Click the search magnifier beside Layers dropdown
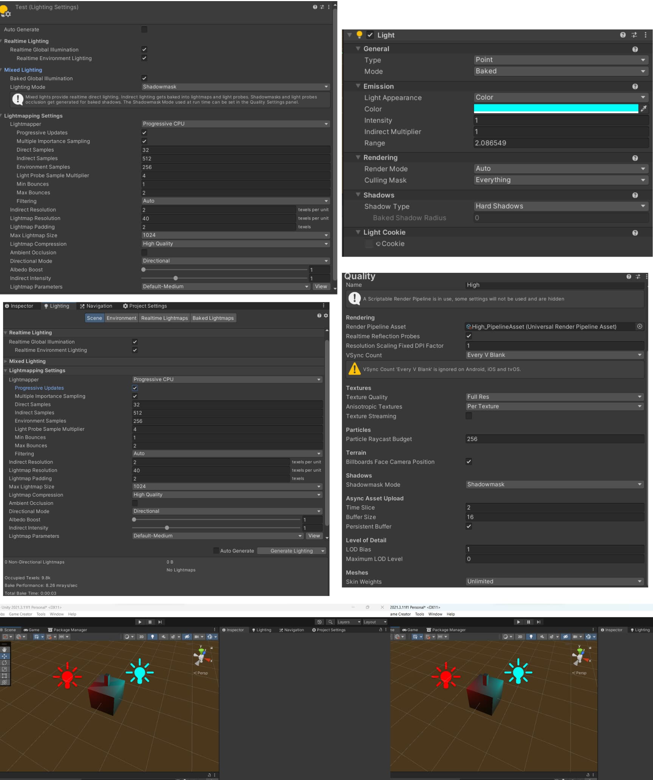Screen dimensions: 653x780 click(330, 622)
